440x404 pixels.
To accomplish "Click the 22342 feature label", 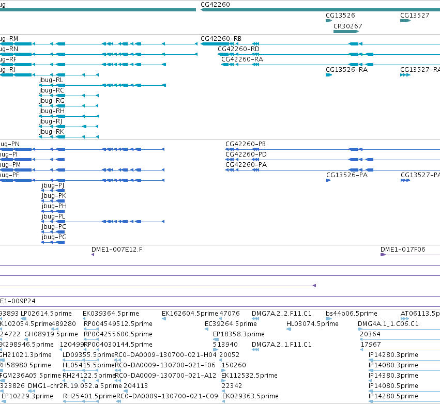I will coord(232,386).
